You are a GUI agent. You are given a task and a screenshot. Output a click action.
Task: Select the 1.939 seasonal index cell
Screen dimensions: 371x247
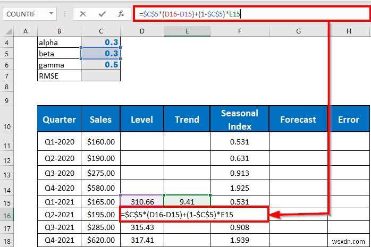(239, 240)
